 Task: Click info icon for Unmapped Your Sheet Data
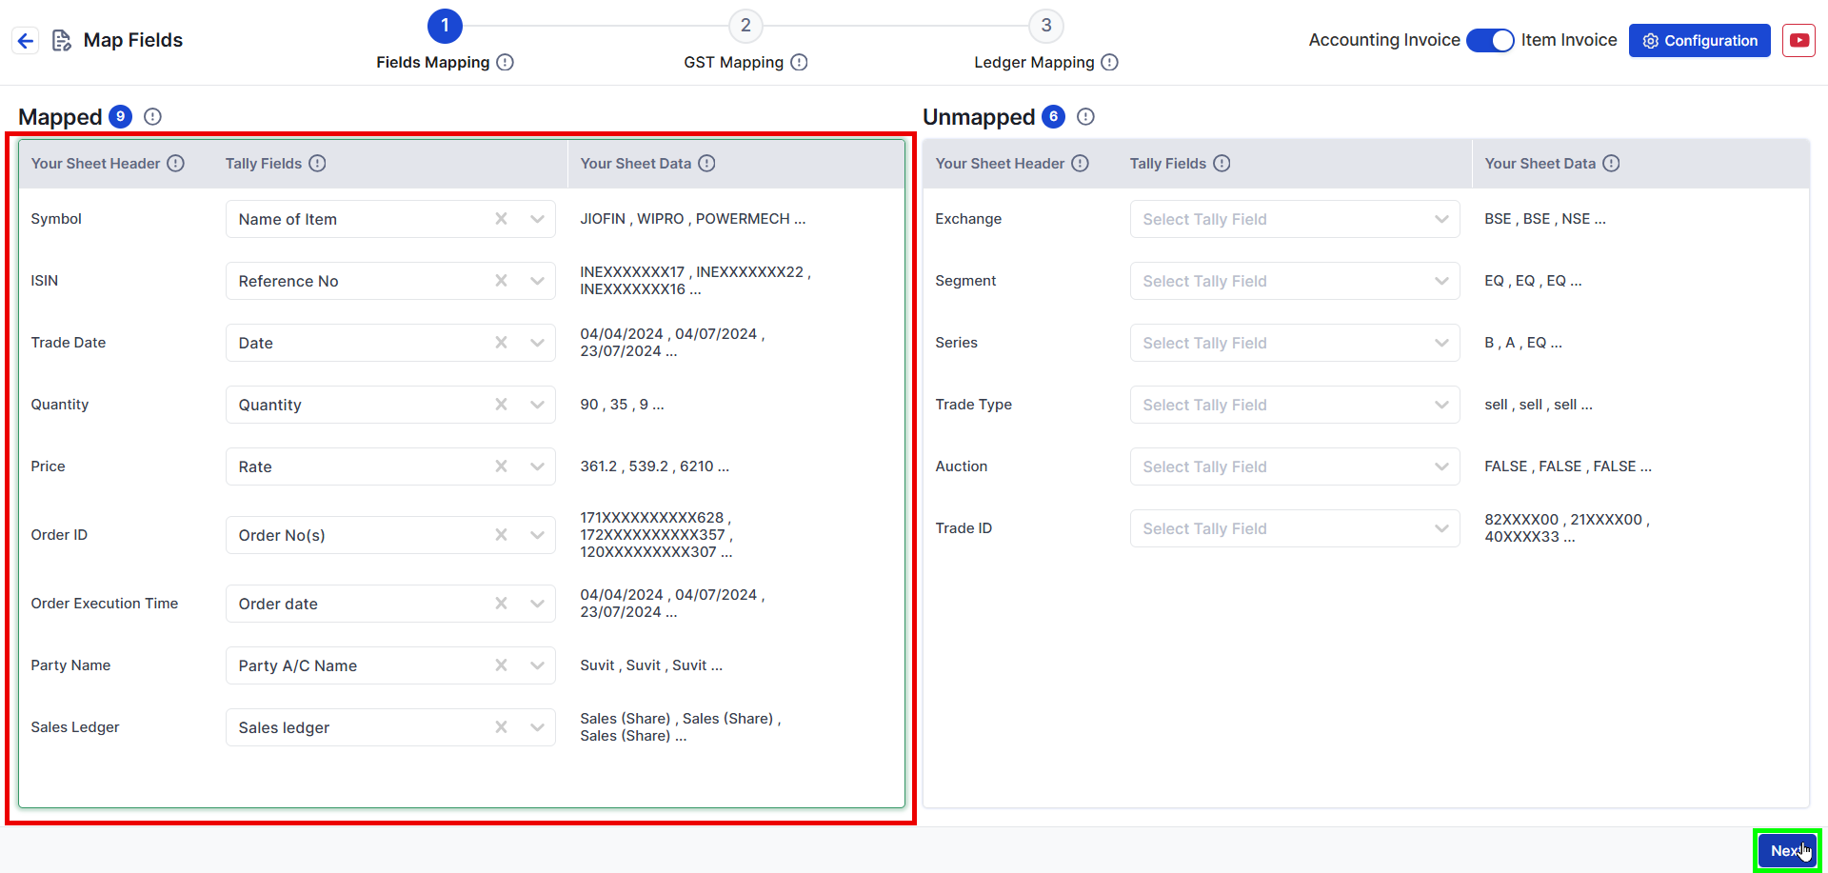(1611, 163)
